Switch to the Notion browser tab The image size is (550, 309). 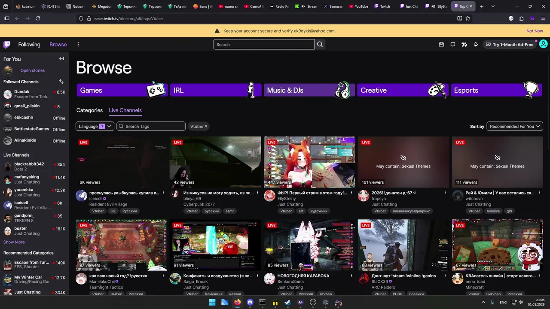click(x=75, y=6)
